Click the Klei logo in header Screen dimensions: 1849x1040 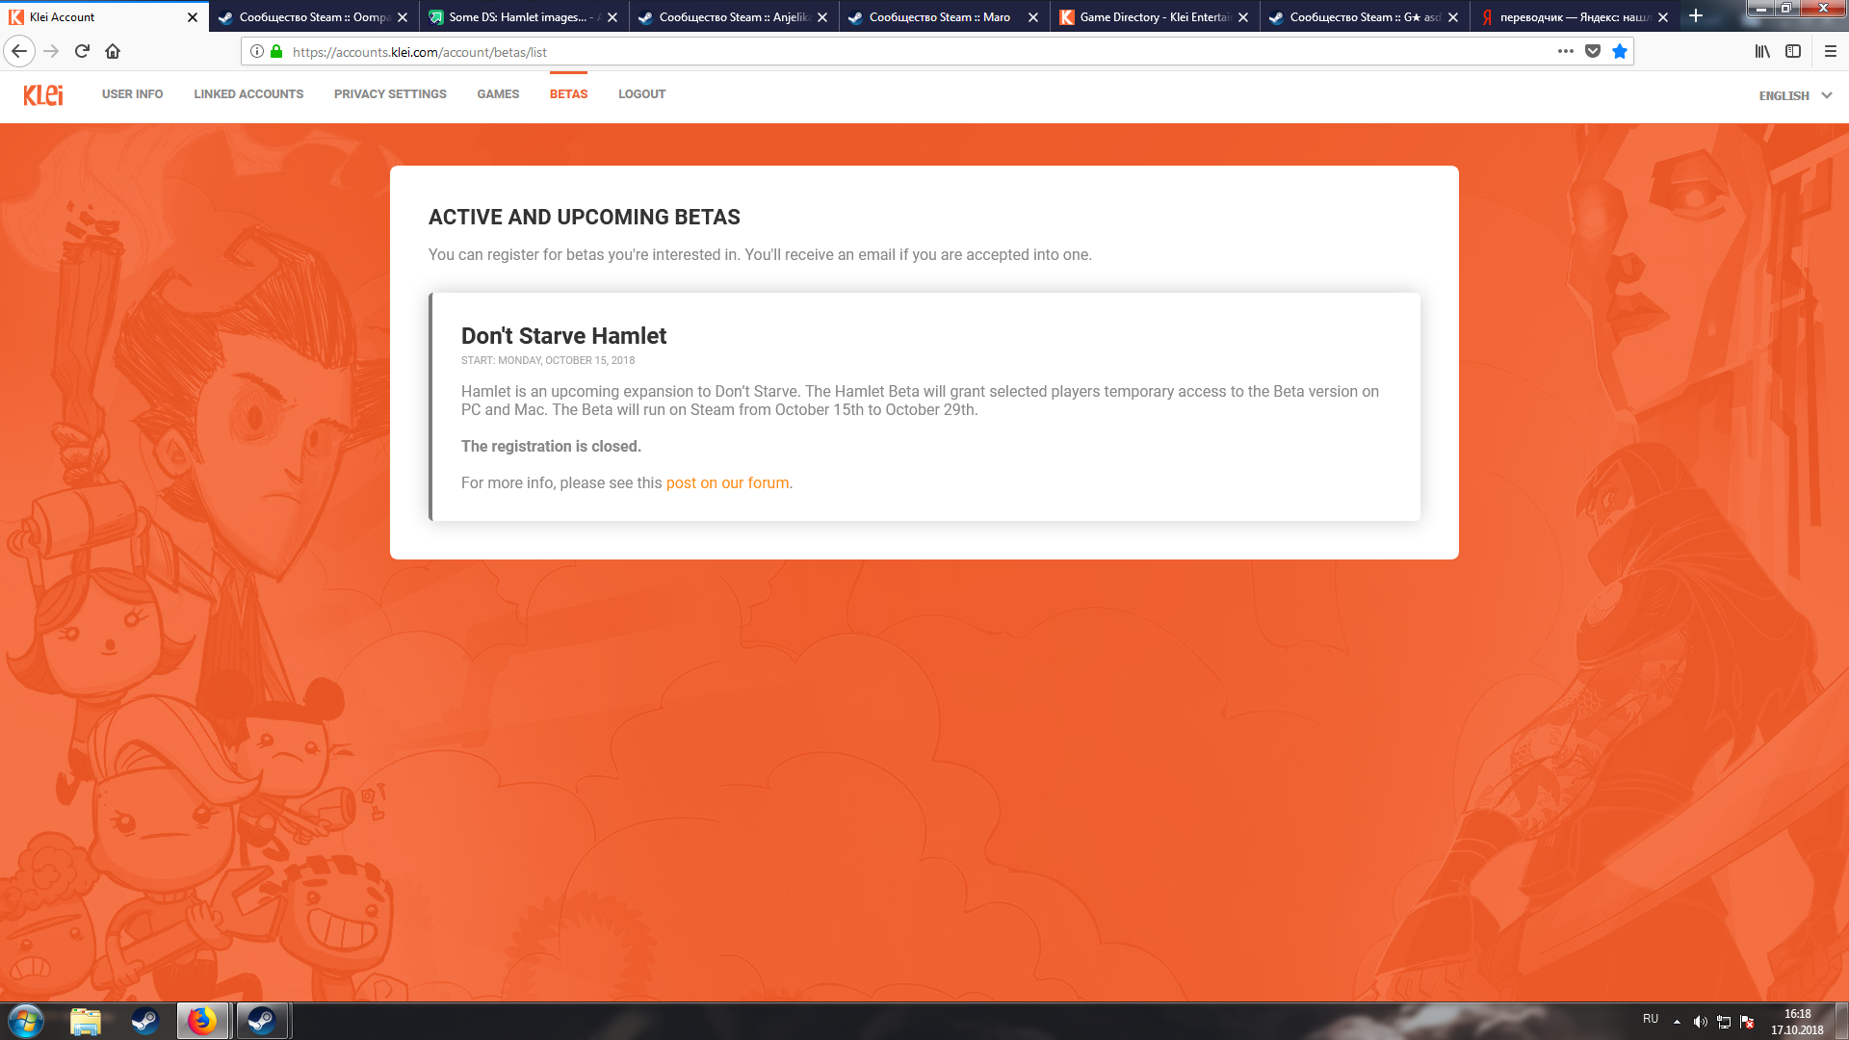point(43,94)
